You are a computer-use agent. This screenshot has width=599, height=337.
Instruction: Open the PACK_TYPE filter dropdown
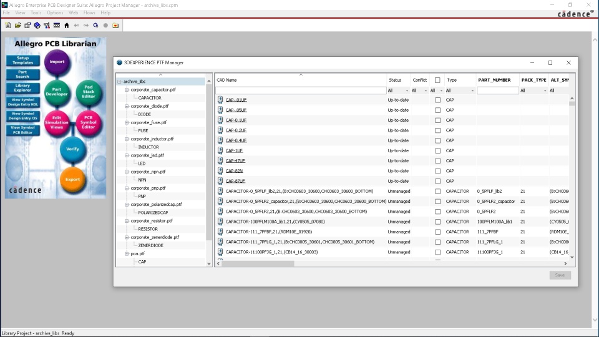pos(533,90)
